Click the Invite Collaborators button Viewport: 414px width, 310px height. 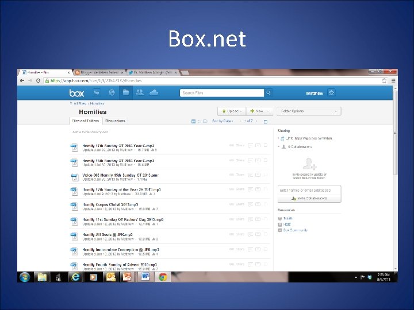click(x=309, y=198)
